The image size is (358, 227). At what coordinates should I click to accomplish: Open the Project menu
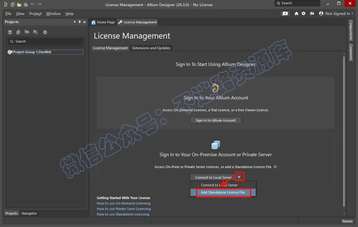[x=35, y=14]
